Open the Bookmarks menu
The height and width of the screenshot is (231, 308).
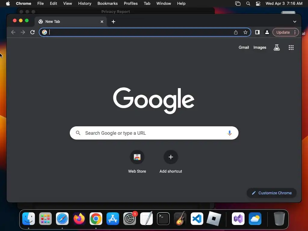[108, 4]
